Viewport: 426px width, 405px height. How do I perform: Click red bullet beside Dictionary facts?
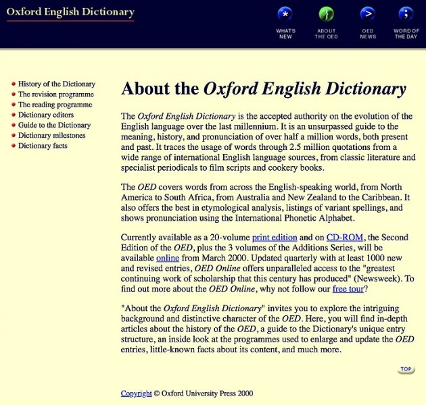pyautogui.click(x=14, y=146)
